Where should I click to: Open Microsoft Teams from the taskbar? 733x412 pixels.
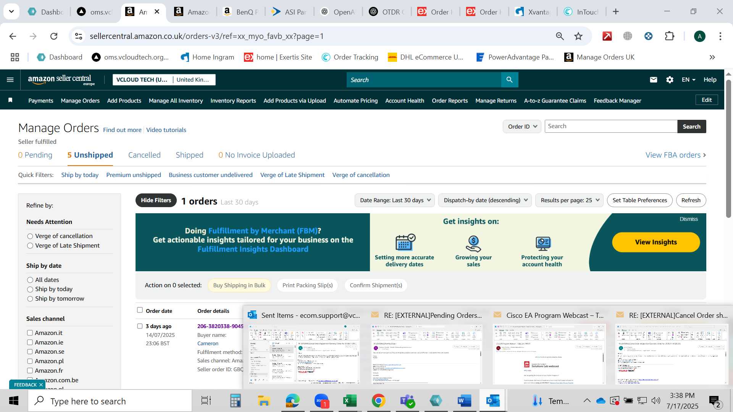407,401
